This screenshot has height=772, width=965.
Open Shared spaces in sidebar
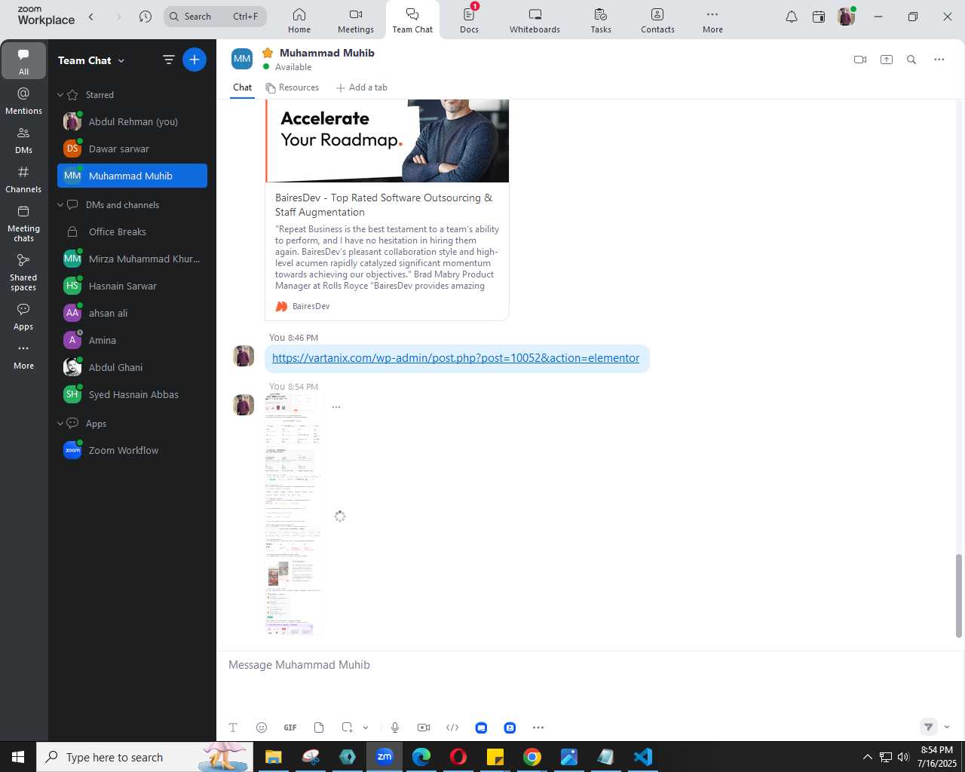[23, 272]
